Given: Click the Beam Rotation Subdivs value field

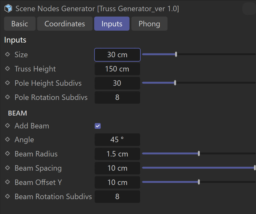Looking at the screenshot, I should tap(117, 196).
